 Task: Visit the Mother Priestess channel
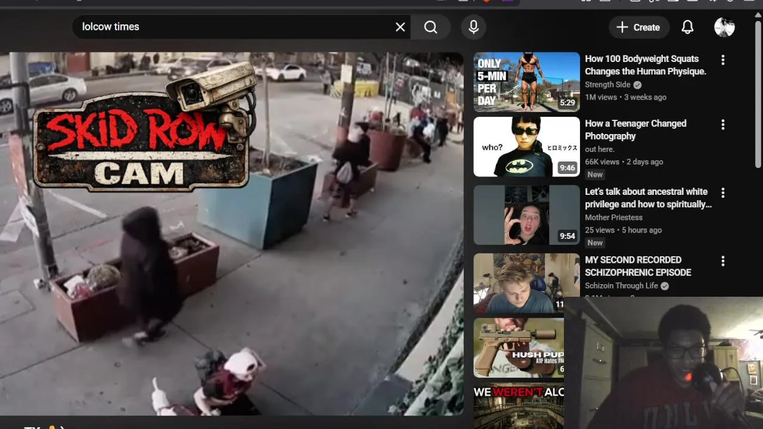pyautogui.click(x=613, y=217)
